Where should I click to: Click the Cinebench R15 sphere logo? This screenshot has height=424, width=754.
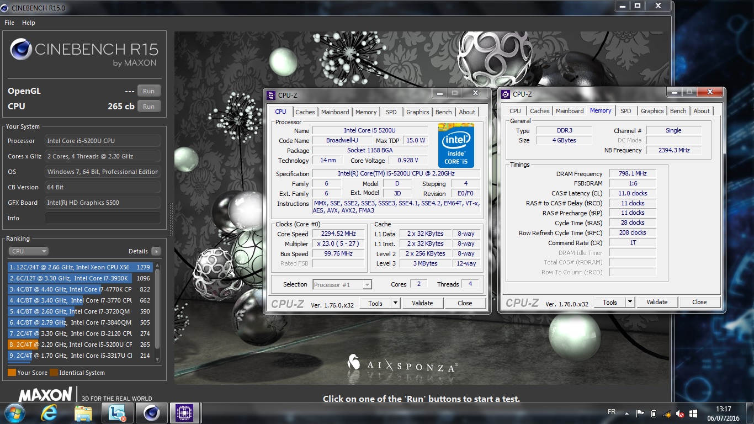[x=20, y=50]
